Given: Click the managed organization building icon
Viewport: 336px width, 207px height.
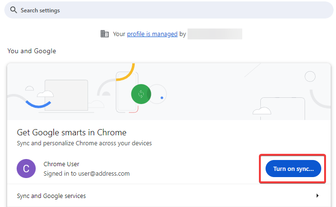Looking at the screenshot, I should (105, 34).
